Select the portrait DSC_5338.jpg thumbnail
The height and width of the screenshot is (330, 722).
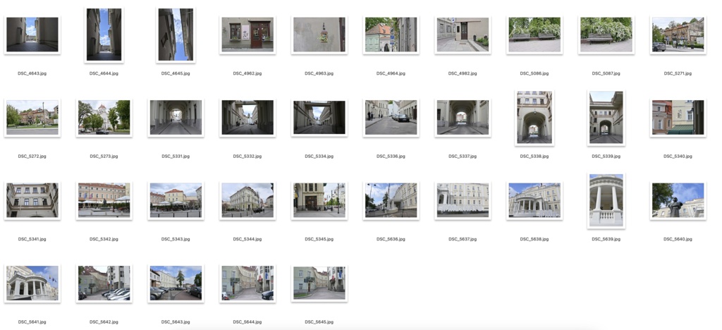pos(534,117)
